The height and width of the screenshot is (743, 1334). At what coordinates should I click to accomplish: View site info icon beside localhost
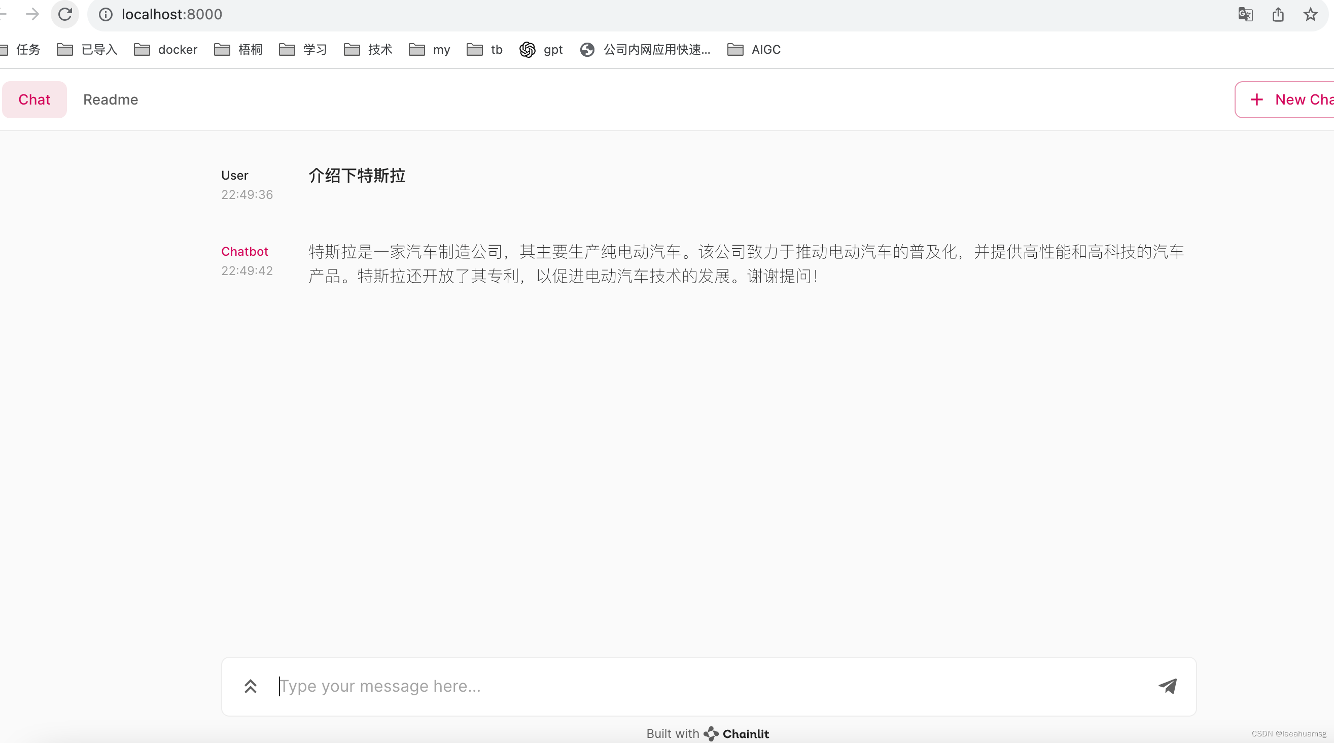tap(106, 15)
